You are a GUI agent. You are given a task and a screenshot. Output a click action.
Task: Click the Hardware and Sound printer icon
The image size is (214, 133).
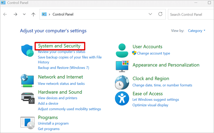point(28,98)
